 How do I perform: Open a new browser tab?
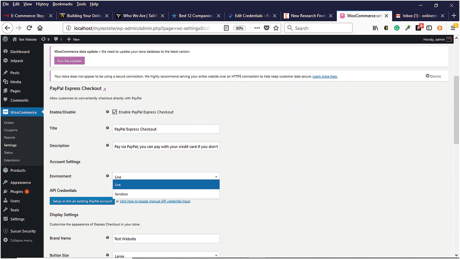pos(454,16)
